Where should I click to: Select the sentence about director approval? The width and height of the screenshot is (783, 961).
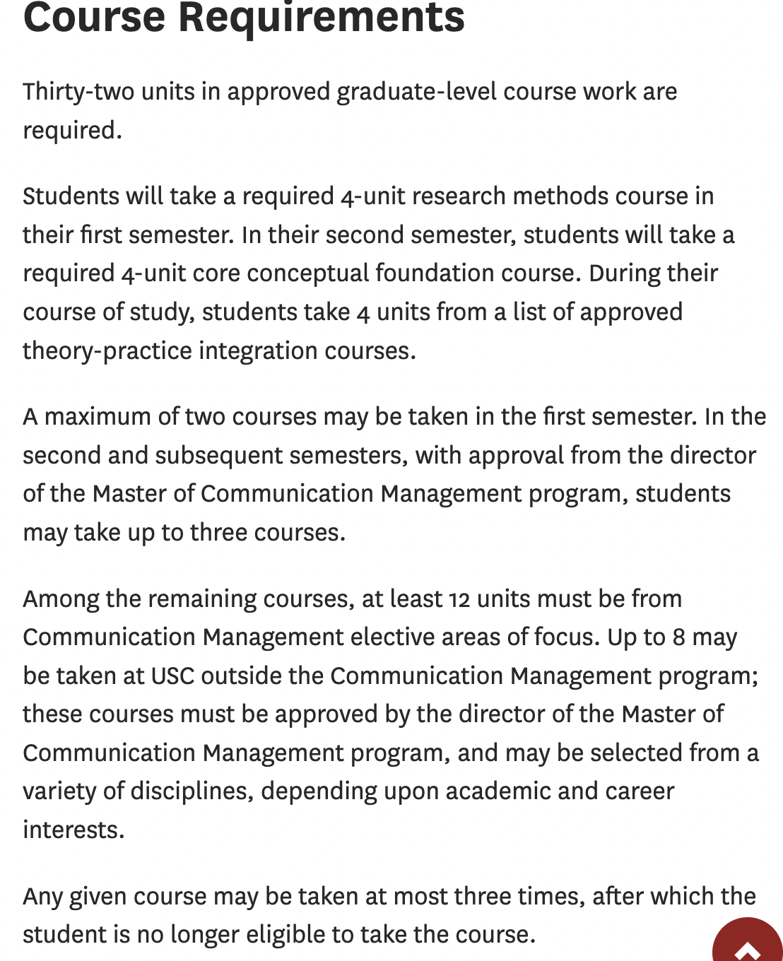coord(389,455)
